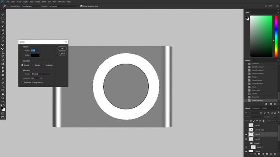Viewport: 280px width, 157px height.
Task: Select Outside location radio button
Action: (44, 65)
